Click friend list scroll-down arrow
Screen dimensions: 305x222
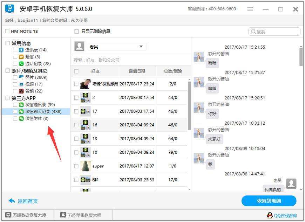tap(189, 189)
